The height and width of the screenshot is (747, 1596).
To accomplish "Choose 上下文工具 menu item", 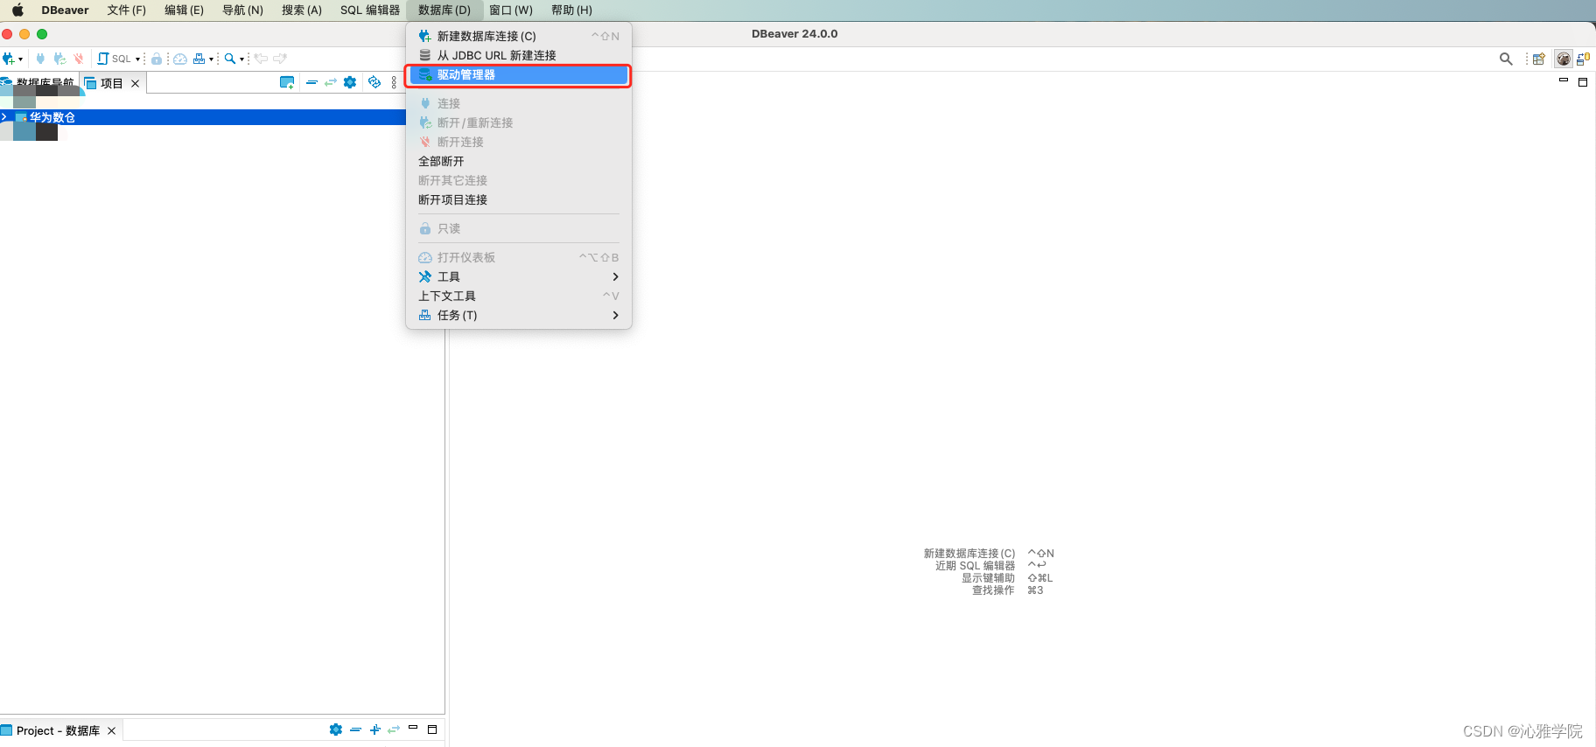I will (519, 296).
